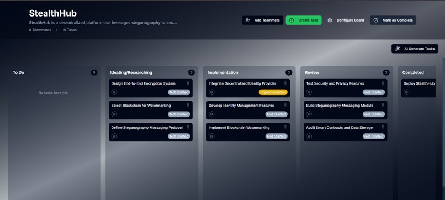The image size is (445, 200).
Task: Create a new task with green button
Action: pyautogui.click(x=304, y=20)
